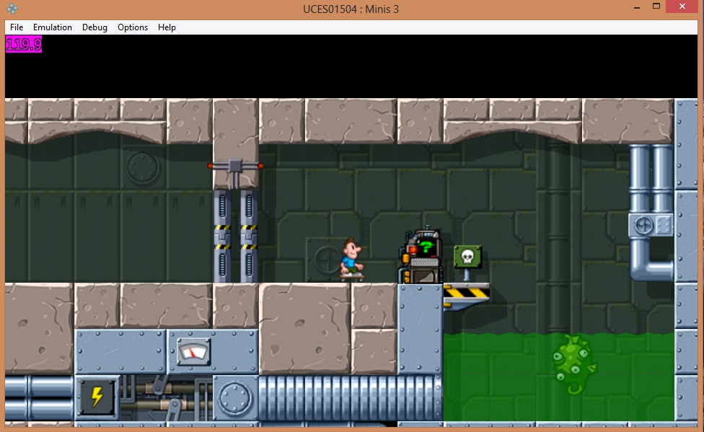
Task: Open the Help menu
Action: [167, 27]
